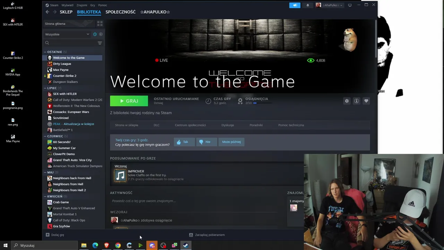The width and height of the screenshot is (444, 250).
Task: Open the game settings gear icon
Action: 347,101
